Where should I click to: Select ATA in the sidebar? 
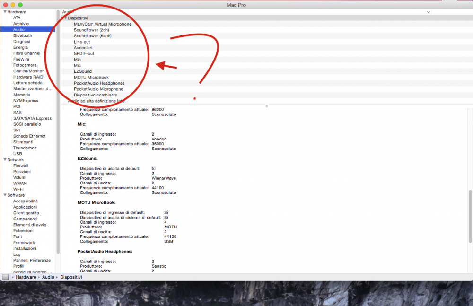[x=17, y=18]
